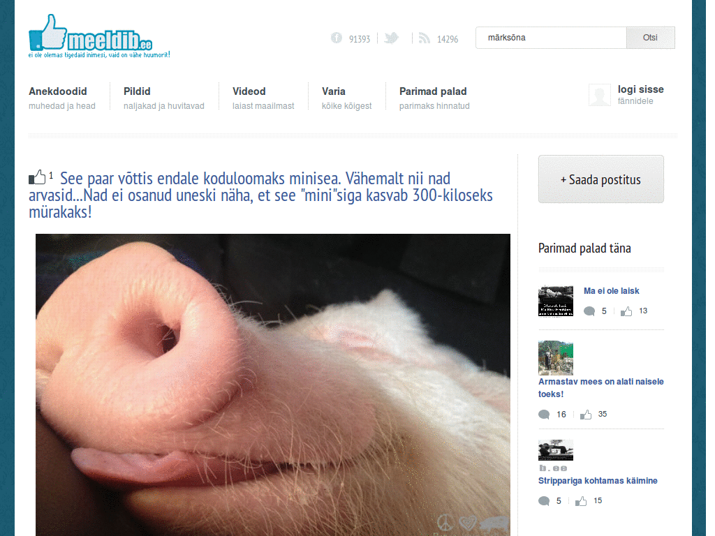
Task: Click comment bubble under Stripparíga kohtamas käimine
Action: pyautogui.click(x=544, y=501)
